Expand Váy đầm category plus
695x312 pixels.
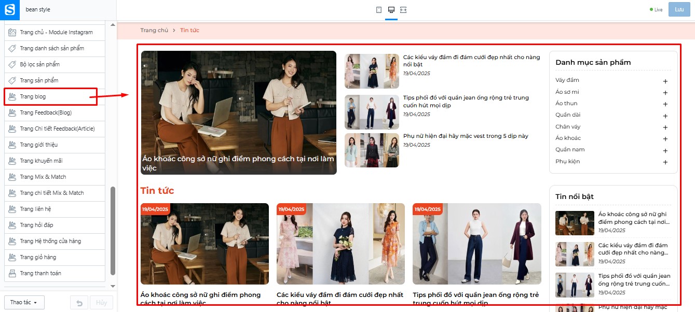(x=665, y=81)
